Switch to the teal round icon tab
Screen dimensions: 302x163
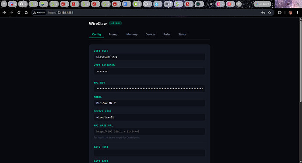coord(43,4)
